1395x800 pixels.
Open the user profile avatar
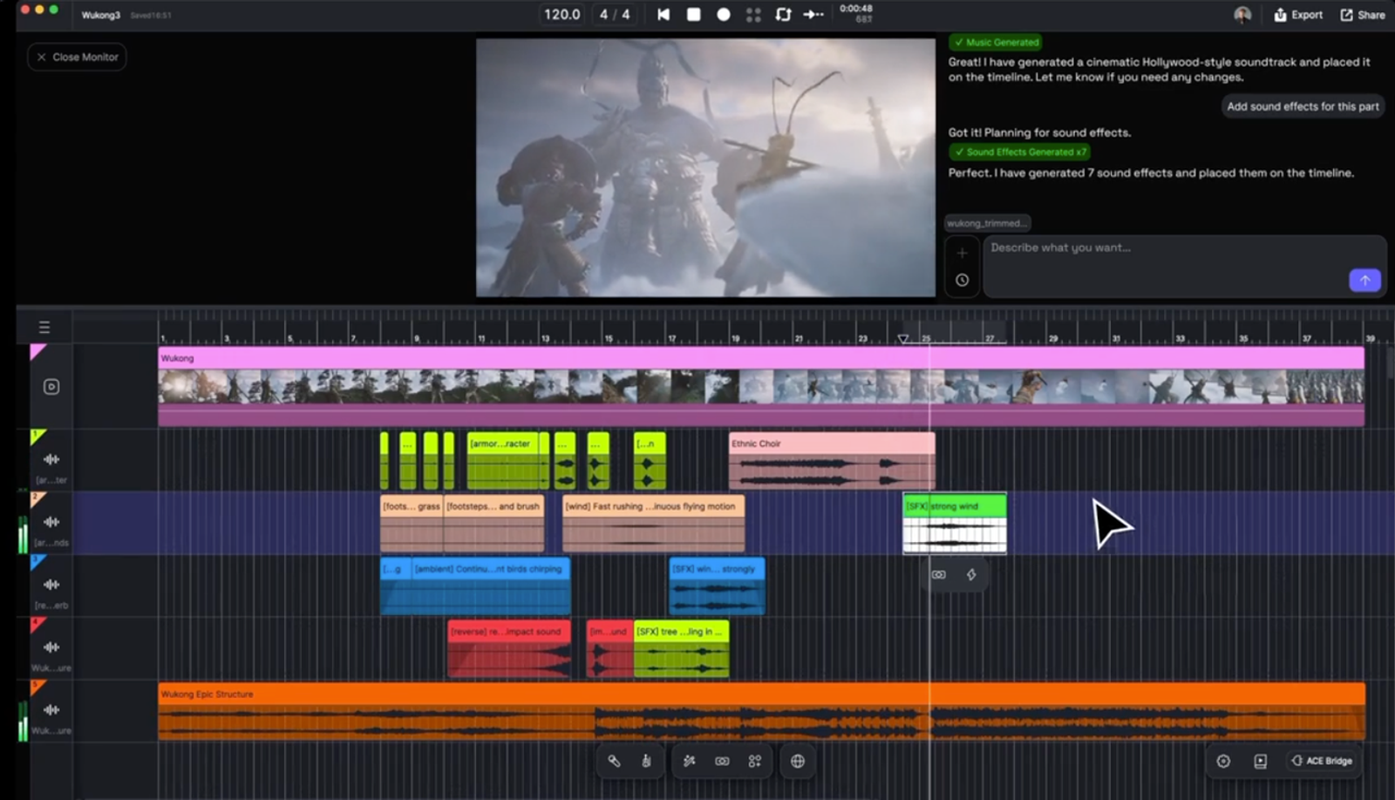[x=1242, y=14]
